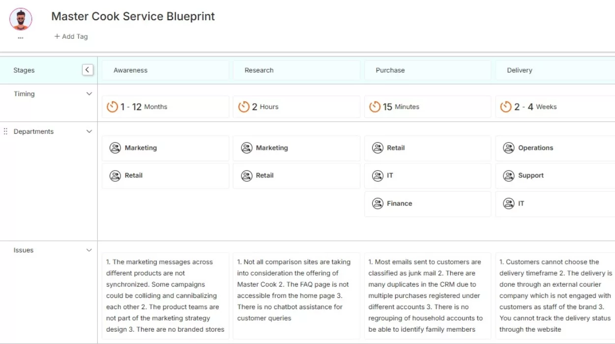Select the Marketing department icon under Awareness
Viewport: 615px width, 344px height.
click(x=115, y=147)
